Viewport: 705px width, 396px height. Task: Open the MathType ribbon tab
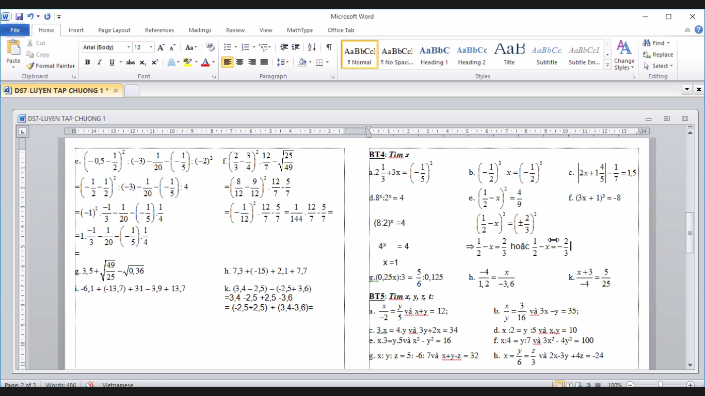pyautogui.click(x=300, y=30)
